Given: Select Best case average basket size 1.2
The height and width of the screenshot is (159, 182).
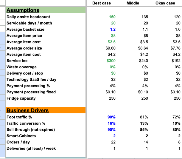Looking at the screenshot, I should click(x=113, y=30).
